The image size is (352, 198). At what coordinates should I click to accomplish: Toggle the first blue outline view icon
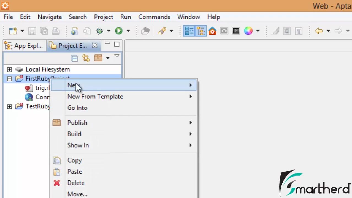pos(189,31)
